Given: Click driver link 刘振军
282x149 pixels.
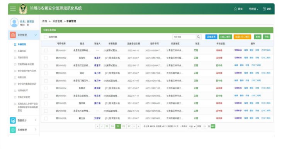Looking at the screenshot, I should pos(97,118).
